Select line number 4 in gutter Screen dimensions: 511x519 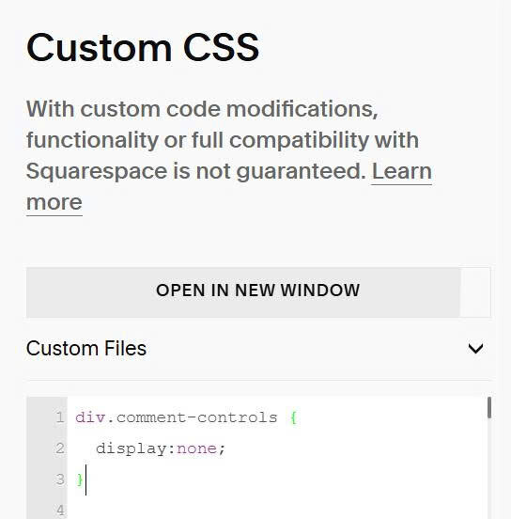60,510
